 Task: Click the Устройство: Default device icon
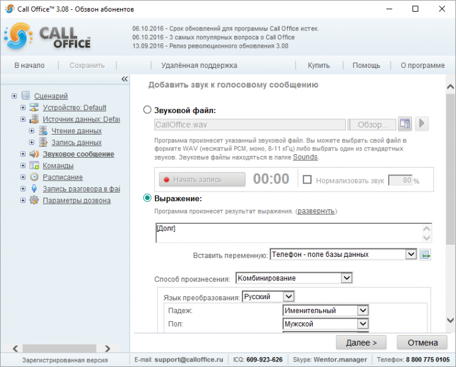[34, 108]
